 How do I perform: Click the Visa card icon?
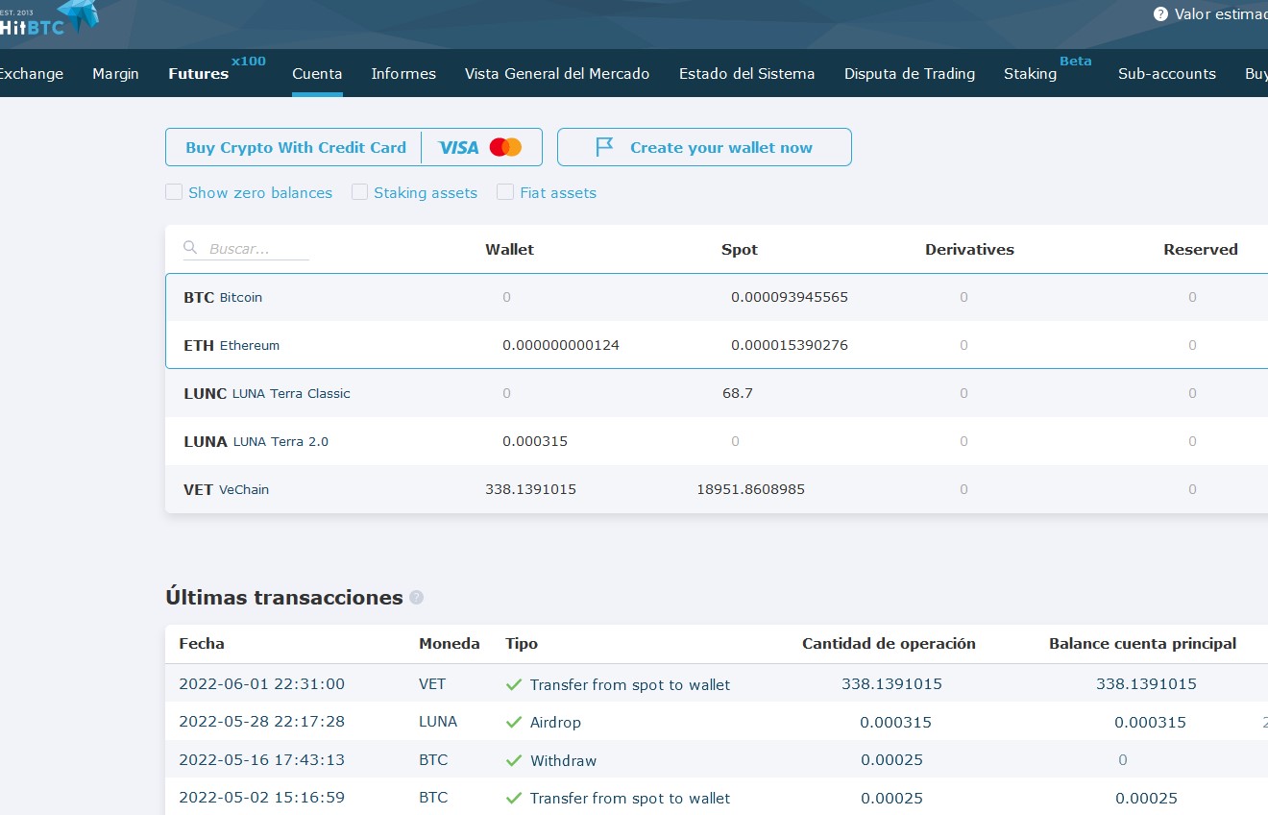point(458,147)
